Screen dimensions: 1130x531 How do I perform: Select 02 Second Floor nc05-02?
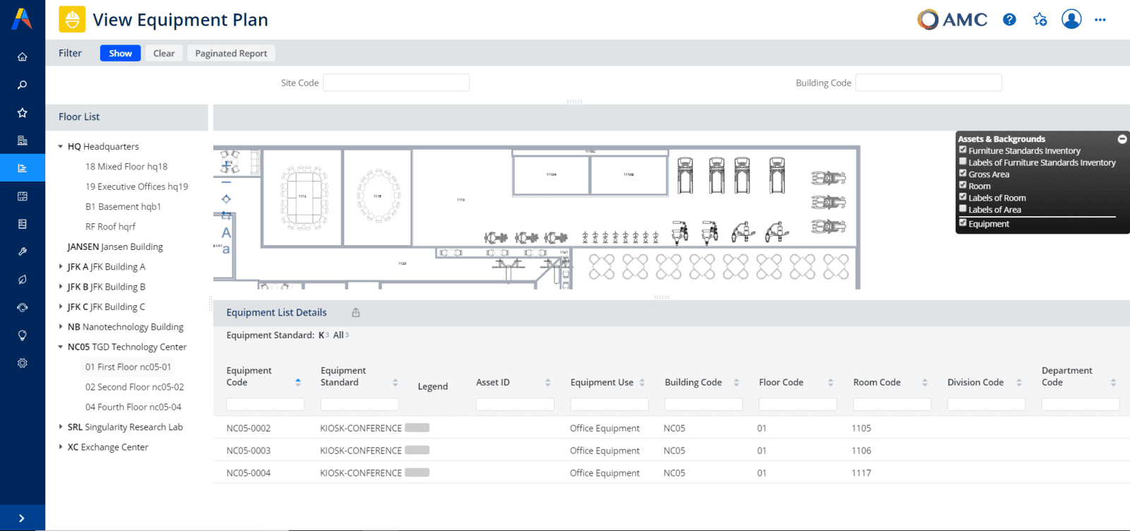coord(134,387)
